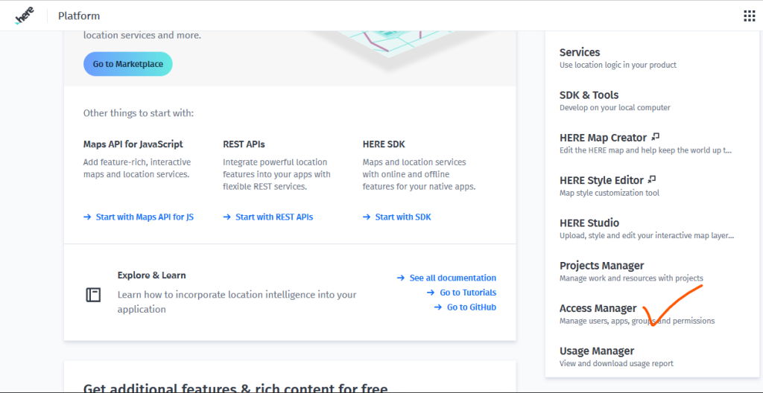Click external-link icon beside HERE Map Creator
This screenshot has height=393, width=763.
(x=656, y=137)
